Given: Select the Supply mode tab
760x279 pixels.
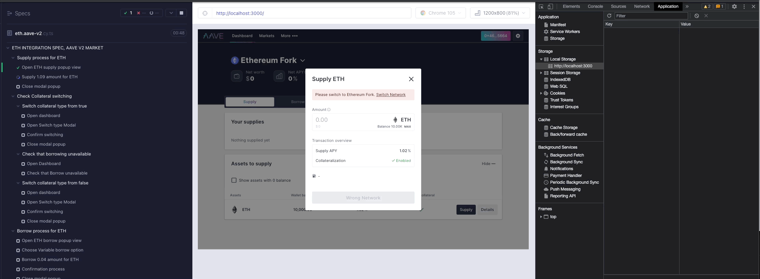Looking at the screenshot, I should (250, 102).
